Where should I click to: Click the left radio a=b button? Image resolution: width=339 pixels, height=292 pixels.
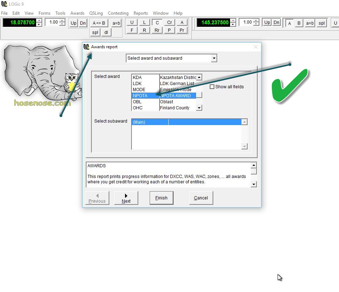click(116, 23)
